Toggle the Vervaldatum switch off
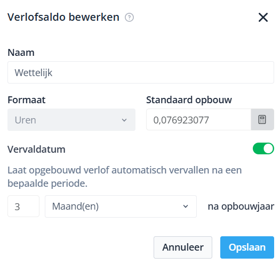The width and height of the screenshot is (280, 265). coord(263,148)
